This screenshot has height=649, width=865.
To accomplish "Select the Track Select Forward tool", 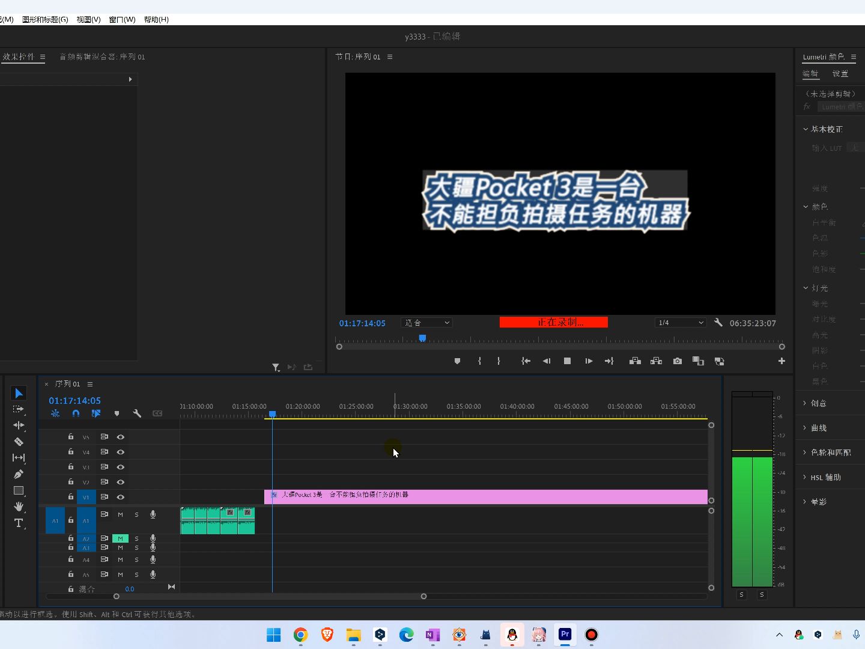I will tap(19, 409).
